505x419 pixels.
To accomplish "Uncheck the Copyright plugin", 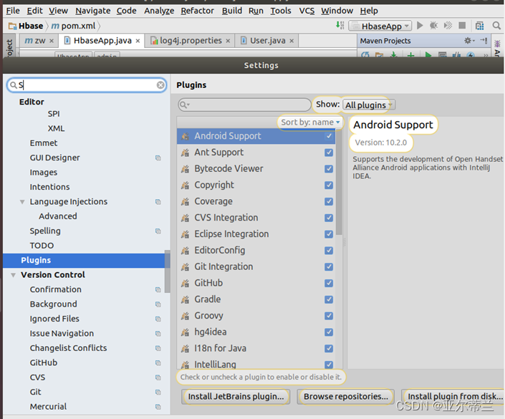I will tap(329, 186).
